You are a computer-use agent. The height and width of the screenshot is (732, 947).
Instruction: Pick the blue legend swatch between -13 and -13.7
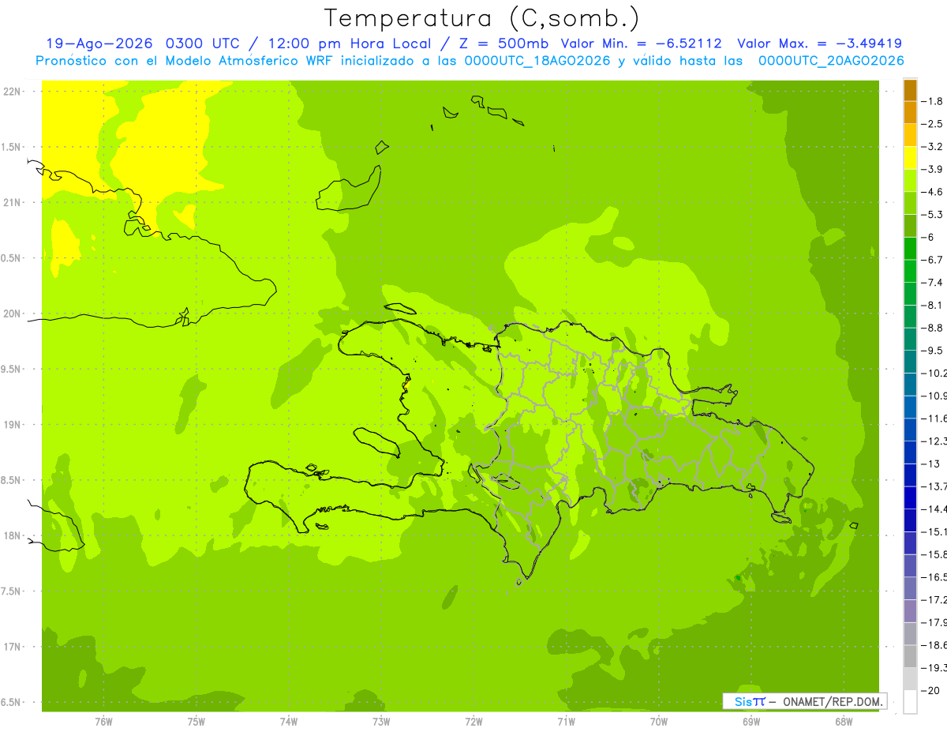click(910, 475)
